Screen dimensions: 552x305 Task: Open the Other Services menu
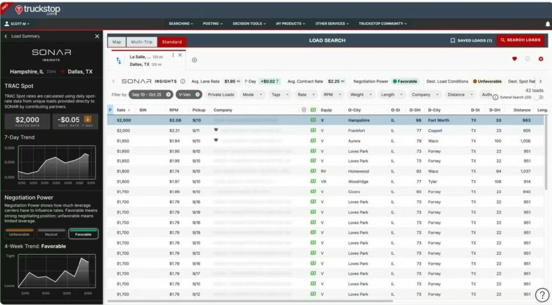(x=332, y=24)
